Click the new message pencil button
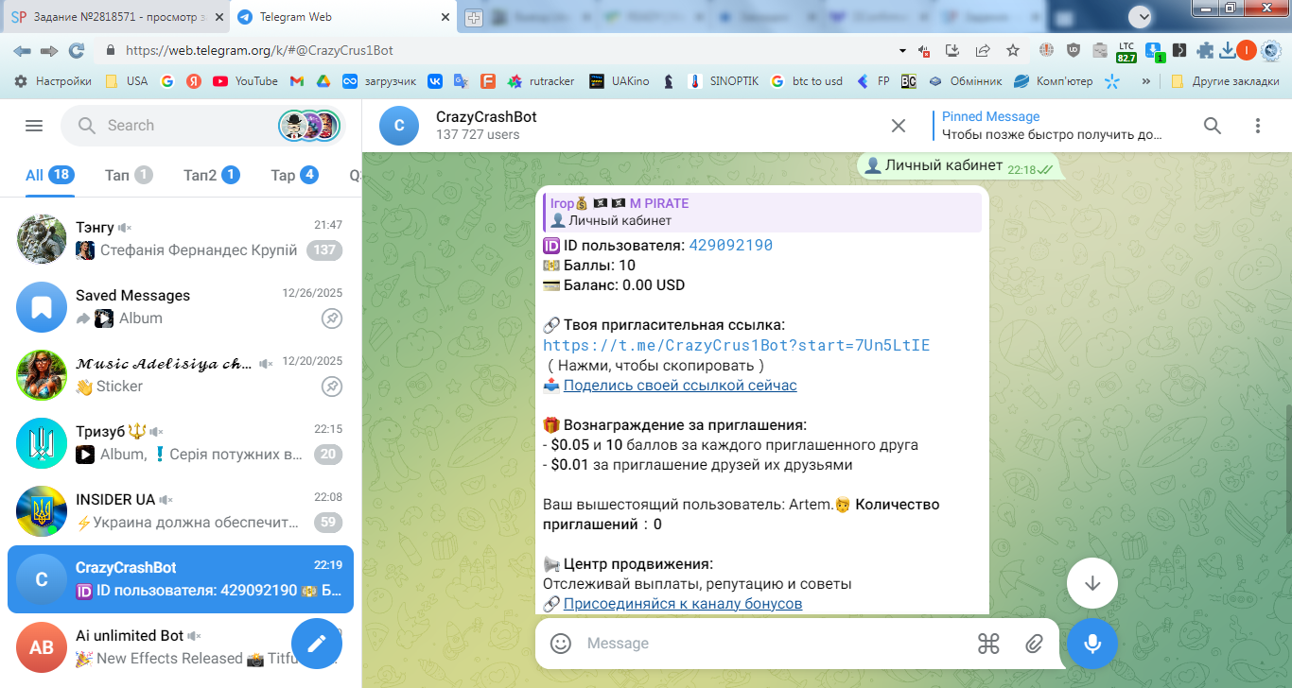 click(317, 644)
